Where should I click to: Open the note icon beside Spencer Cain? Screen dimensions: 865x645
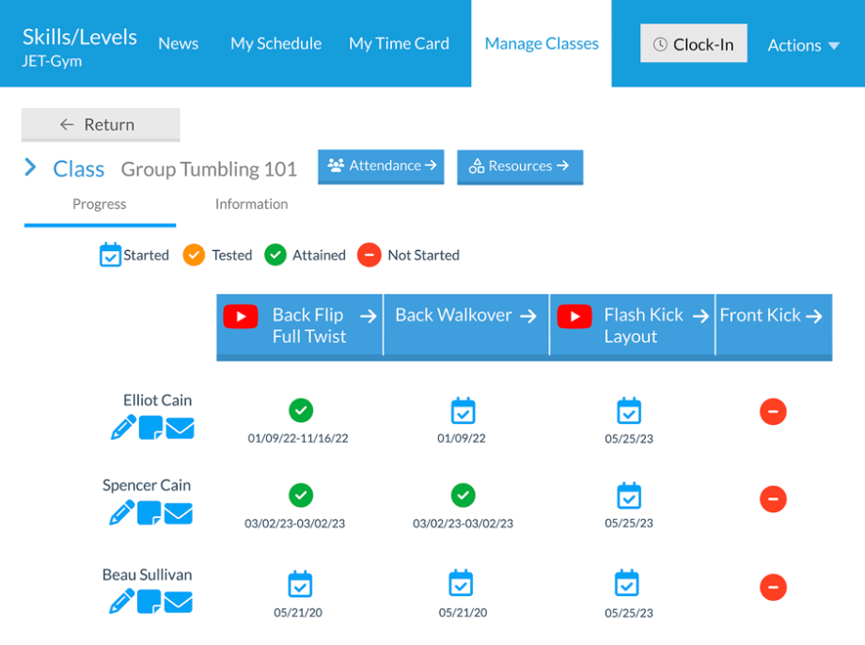pos(150,512)
